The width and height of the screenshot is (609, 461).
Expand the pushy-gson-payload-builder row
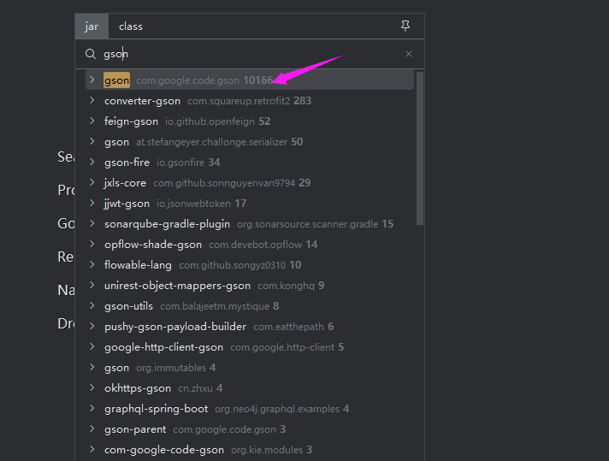92,327
